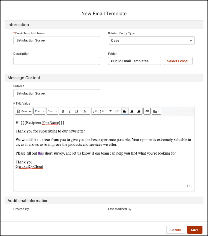208x236 pixels.
Task: Click the Select Folder button
Action: point(177,61)
